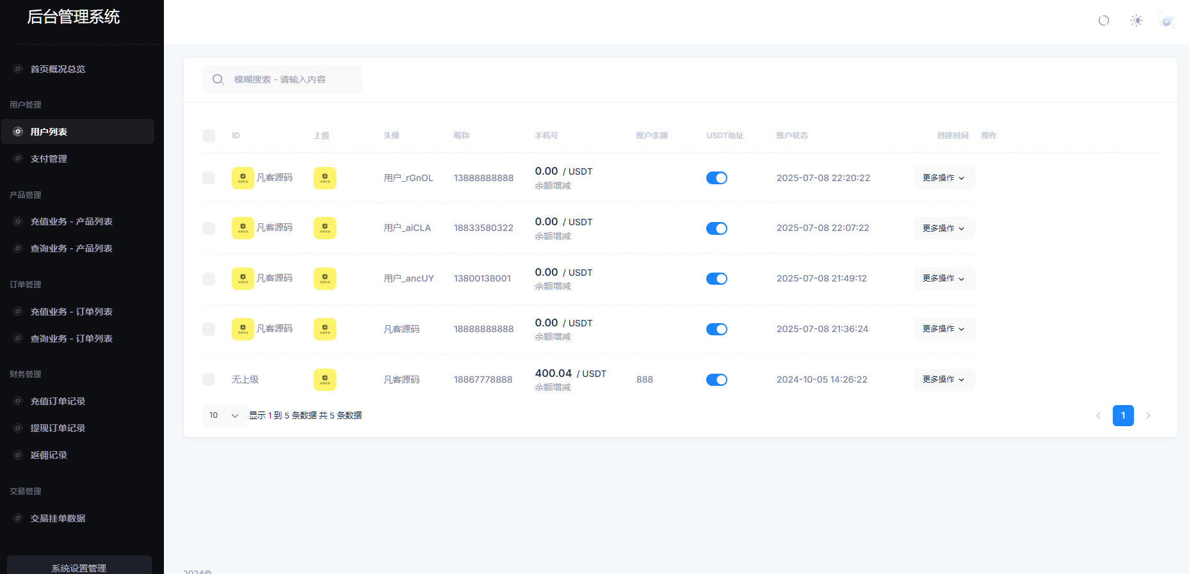Toggle account status for phone 18867778888

click(716, 380)
